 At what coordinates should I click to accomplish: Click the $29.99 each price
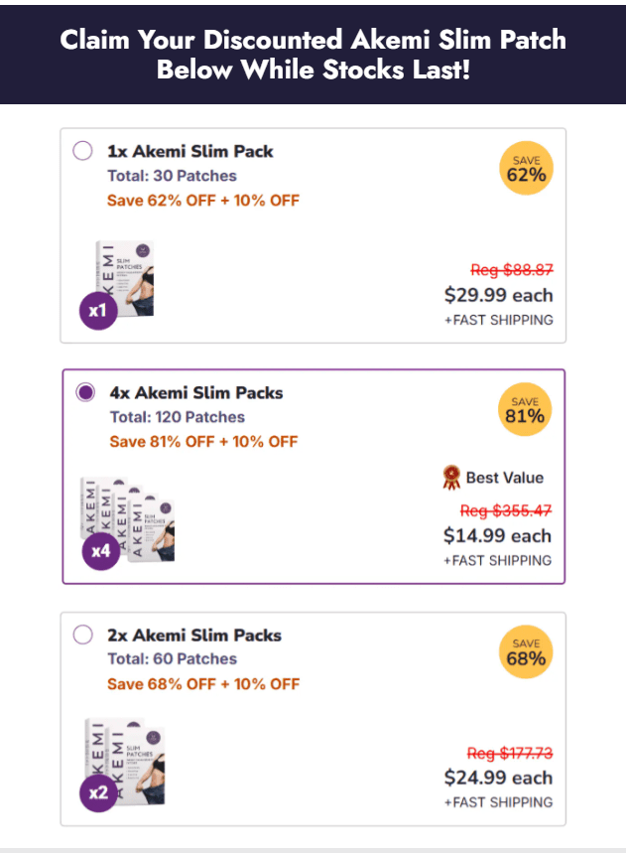click(498, 295)
